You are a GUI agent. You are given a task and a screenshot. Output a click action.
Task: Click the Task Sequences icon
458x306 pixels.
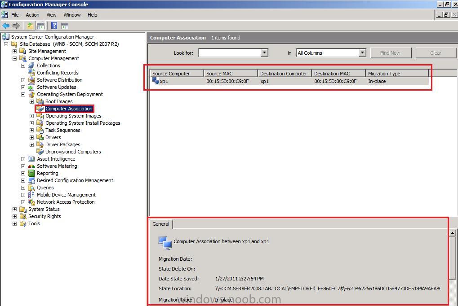(x=40, y=130)
